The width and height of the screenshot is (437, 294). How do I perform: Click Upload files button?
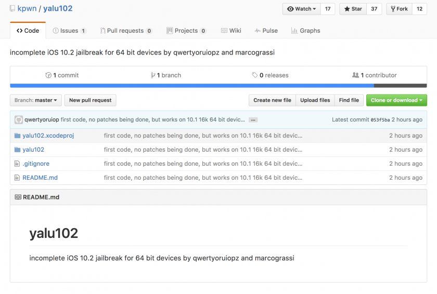click(315, 100)
